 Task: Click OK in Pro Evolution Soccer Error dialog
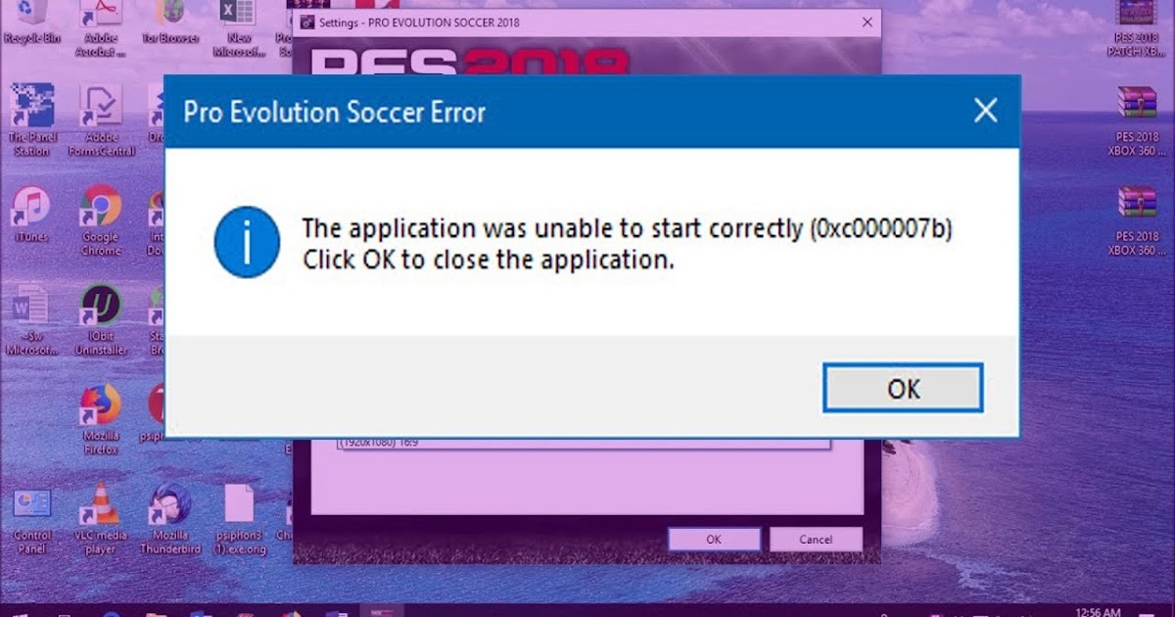903,388
